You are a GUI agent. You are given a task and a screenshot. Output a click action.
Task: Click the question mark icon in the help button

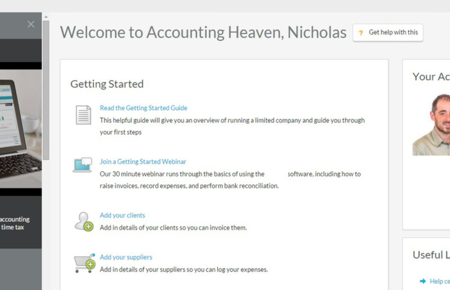click(361, 33)
